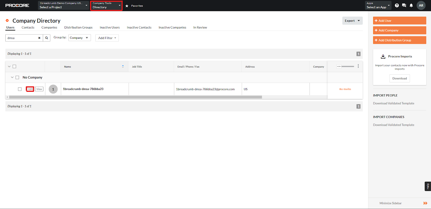Collapse sidebar with the double-arrow icon

click(425, 203)
